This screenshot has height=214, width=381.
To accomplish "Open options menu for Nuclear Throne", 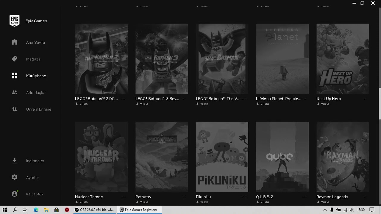I will 123,197.
